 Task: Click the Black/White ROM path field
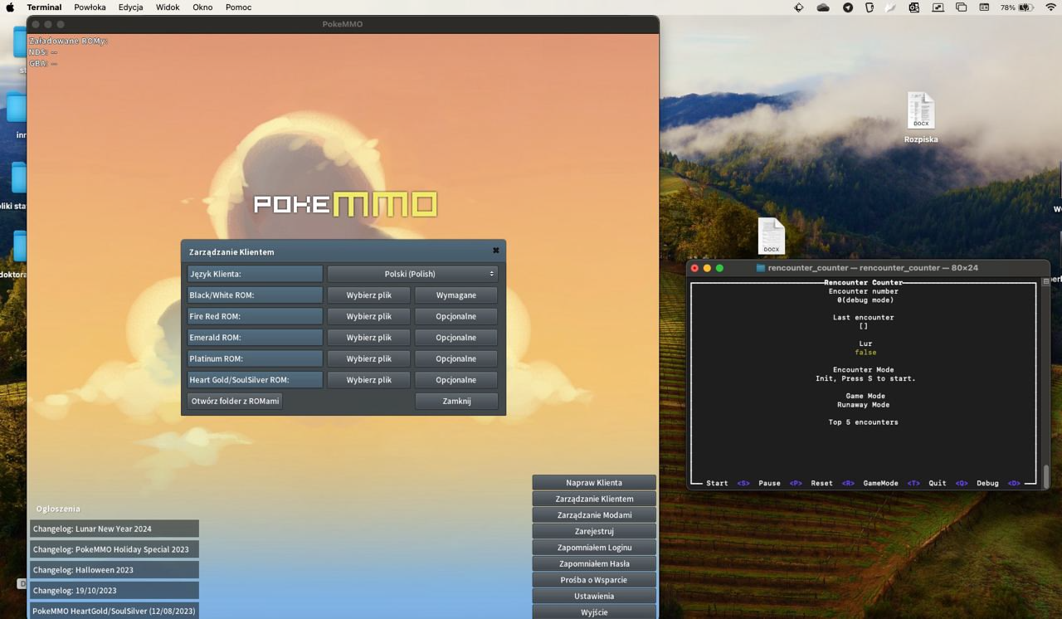coord(255,295)
